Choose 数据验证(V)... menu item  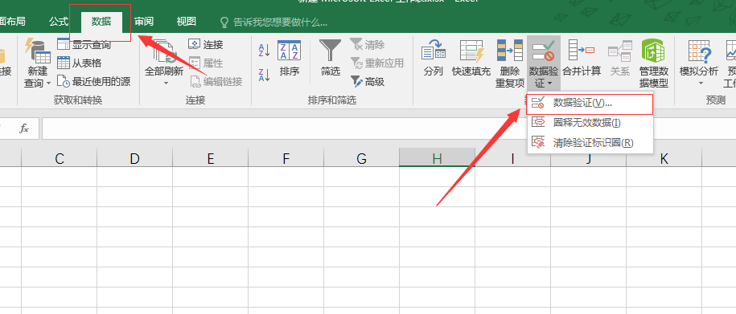(x=590, y=104)
